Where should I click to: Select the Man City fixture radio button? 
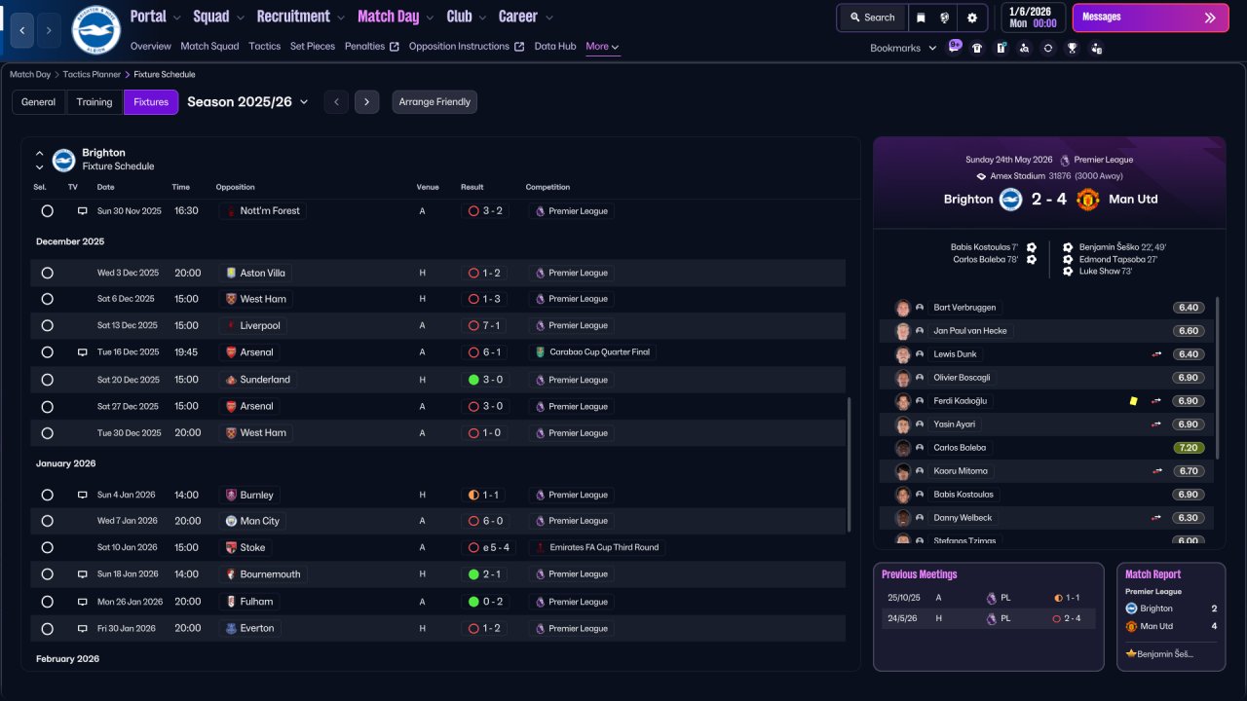tap(47, 521)
